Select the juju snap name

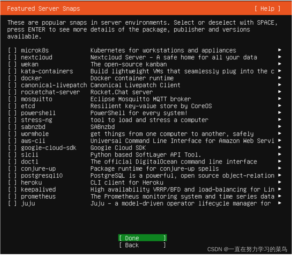[x=28, y=203]
